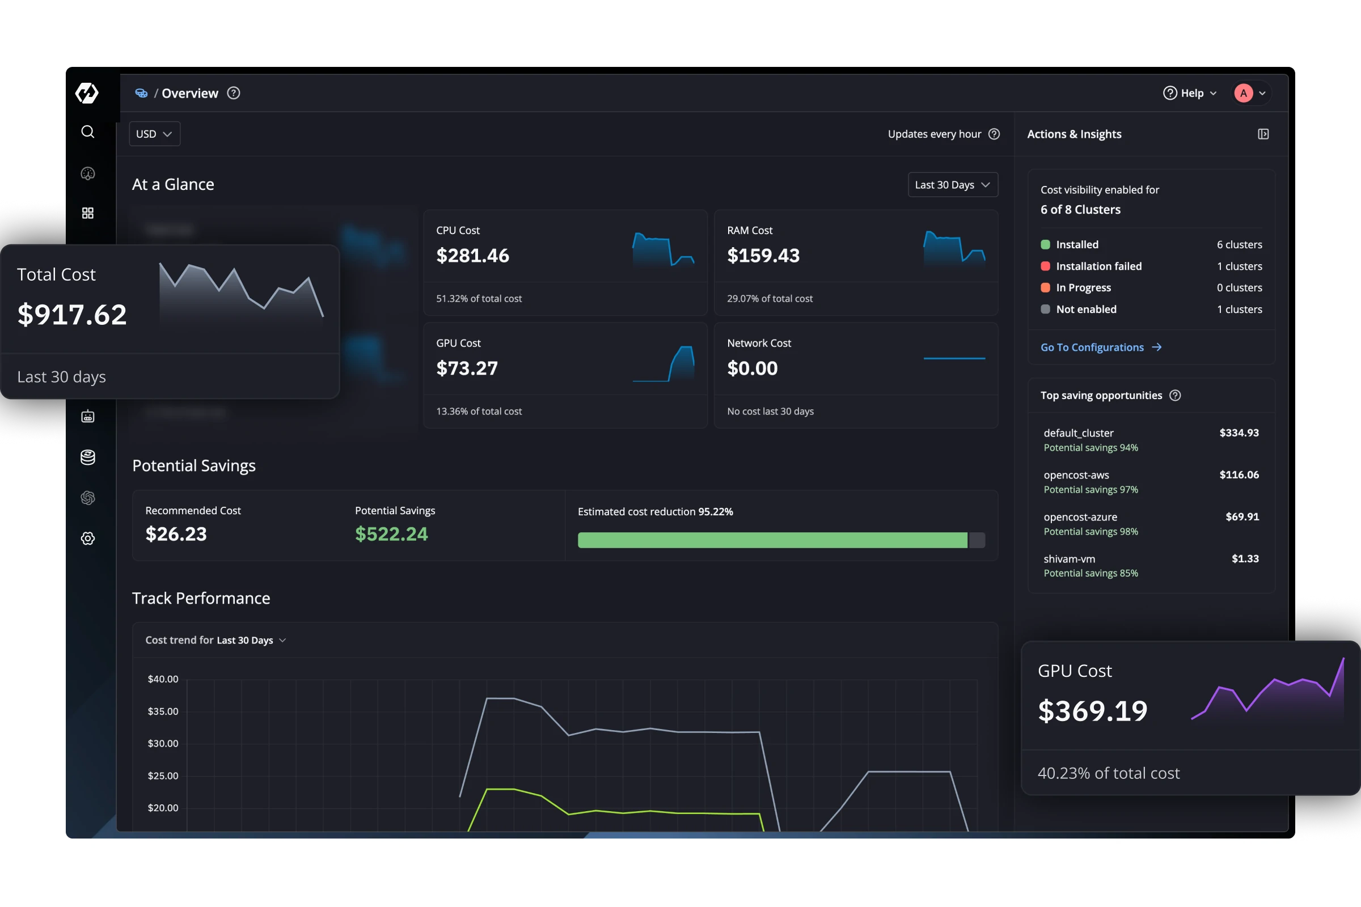This screenshot has width=1361, height=907.
Task: Open settings gear in sidebar
Action: point(87,539)
